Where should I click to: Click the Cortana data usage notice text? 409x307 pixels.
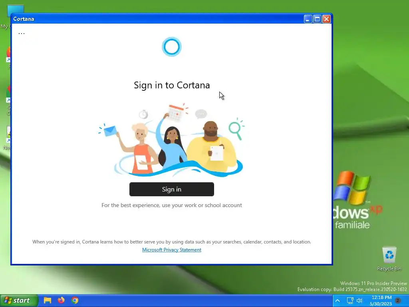coord(172,242)
